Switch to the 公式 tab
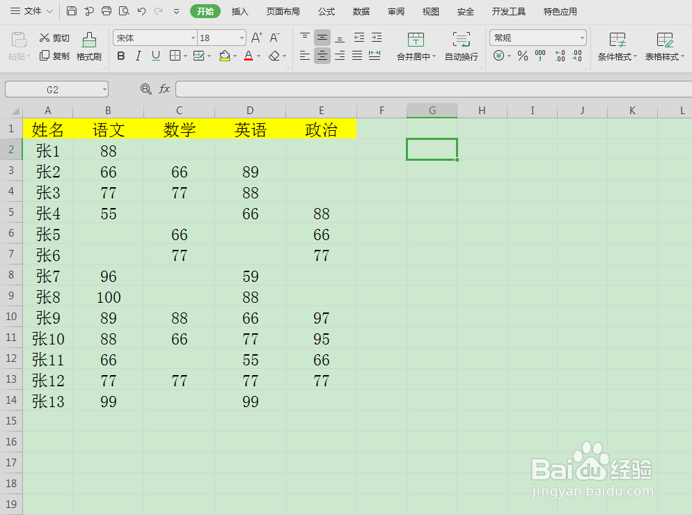This screenshot has width=692, height=515. 327,11
